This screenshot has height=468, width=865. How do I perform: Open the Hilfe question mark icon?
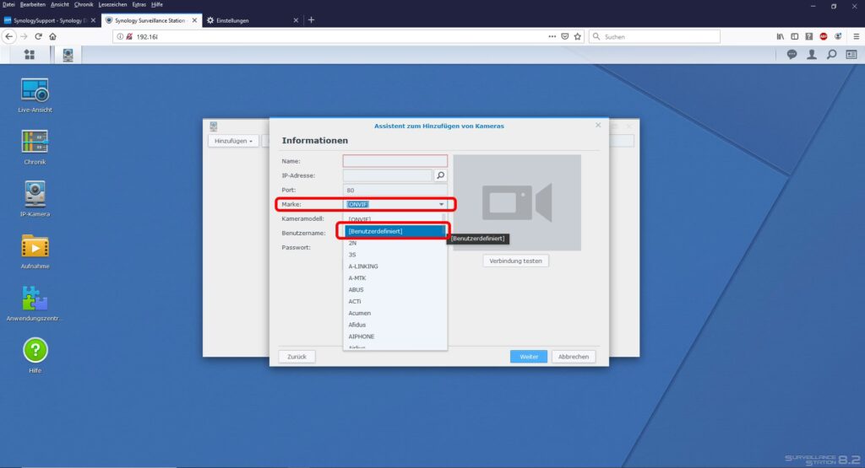pyautogui.click(x=35, y=350)
